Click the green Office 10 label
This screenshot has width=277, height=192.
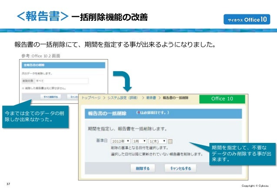(222, 99)
